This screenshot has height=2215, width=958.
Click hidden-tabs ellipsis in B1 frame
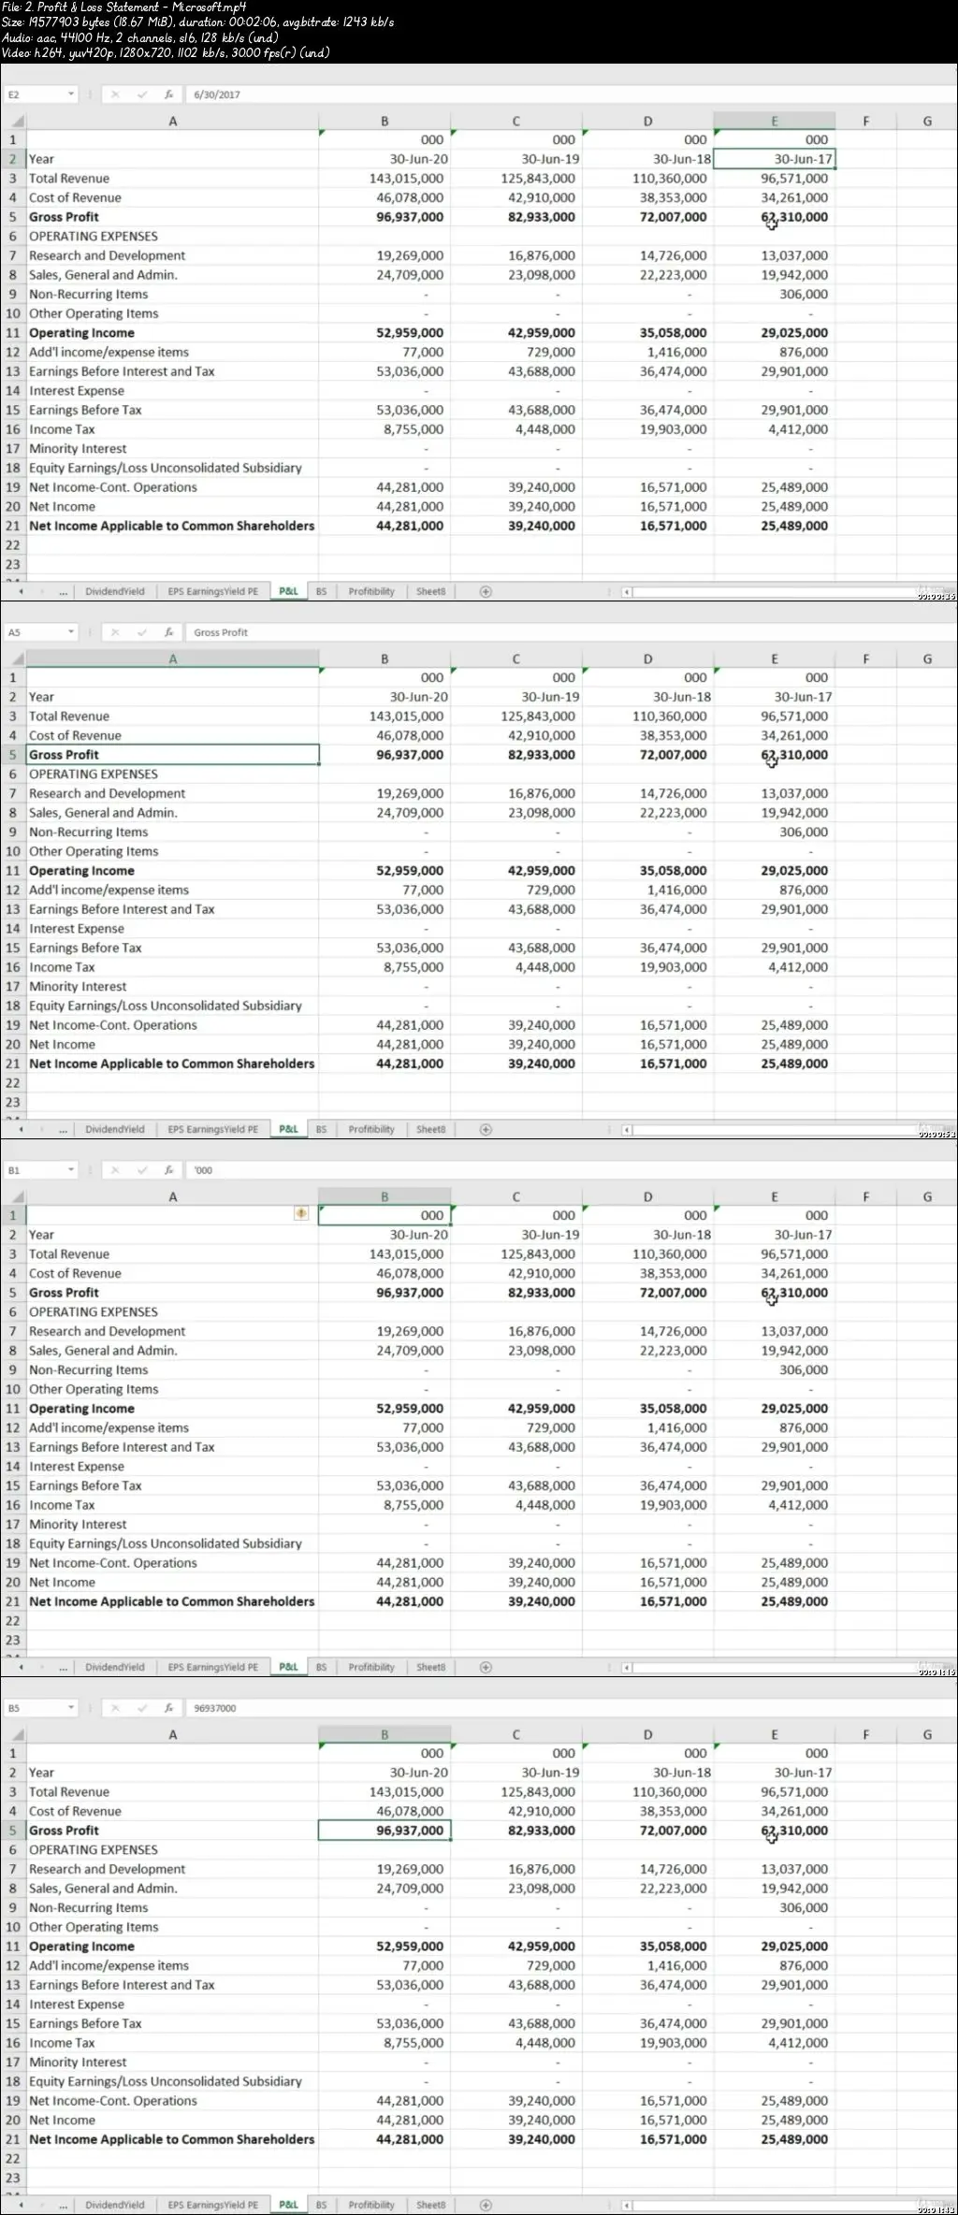tap(63, 1667)
